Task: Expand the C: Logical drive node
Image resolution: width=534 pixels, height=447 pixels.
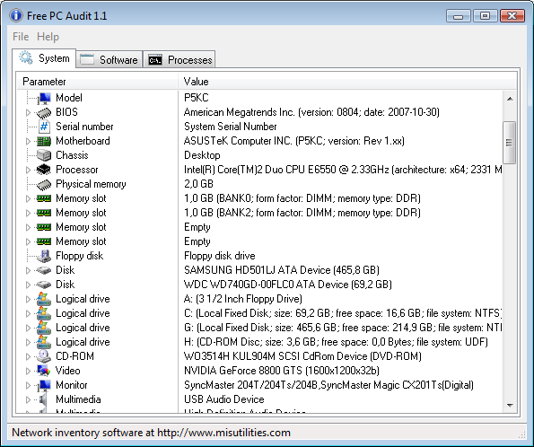Action: tap(28, 313)
